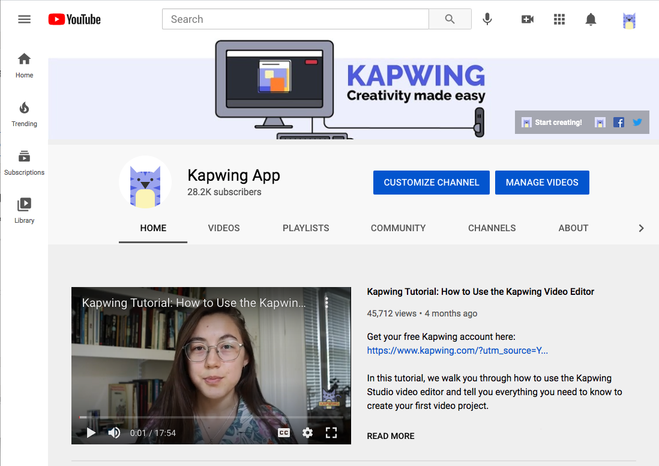Image resolution: width=659 pixels, height=466 pixels.
Task: Open the create video camera icon
Action: [528, 19]
